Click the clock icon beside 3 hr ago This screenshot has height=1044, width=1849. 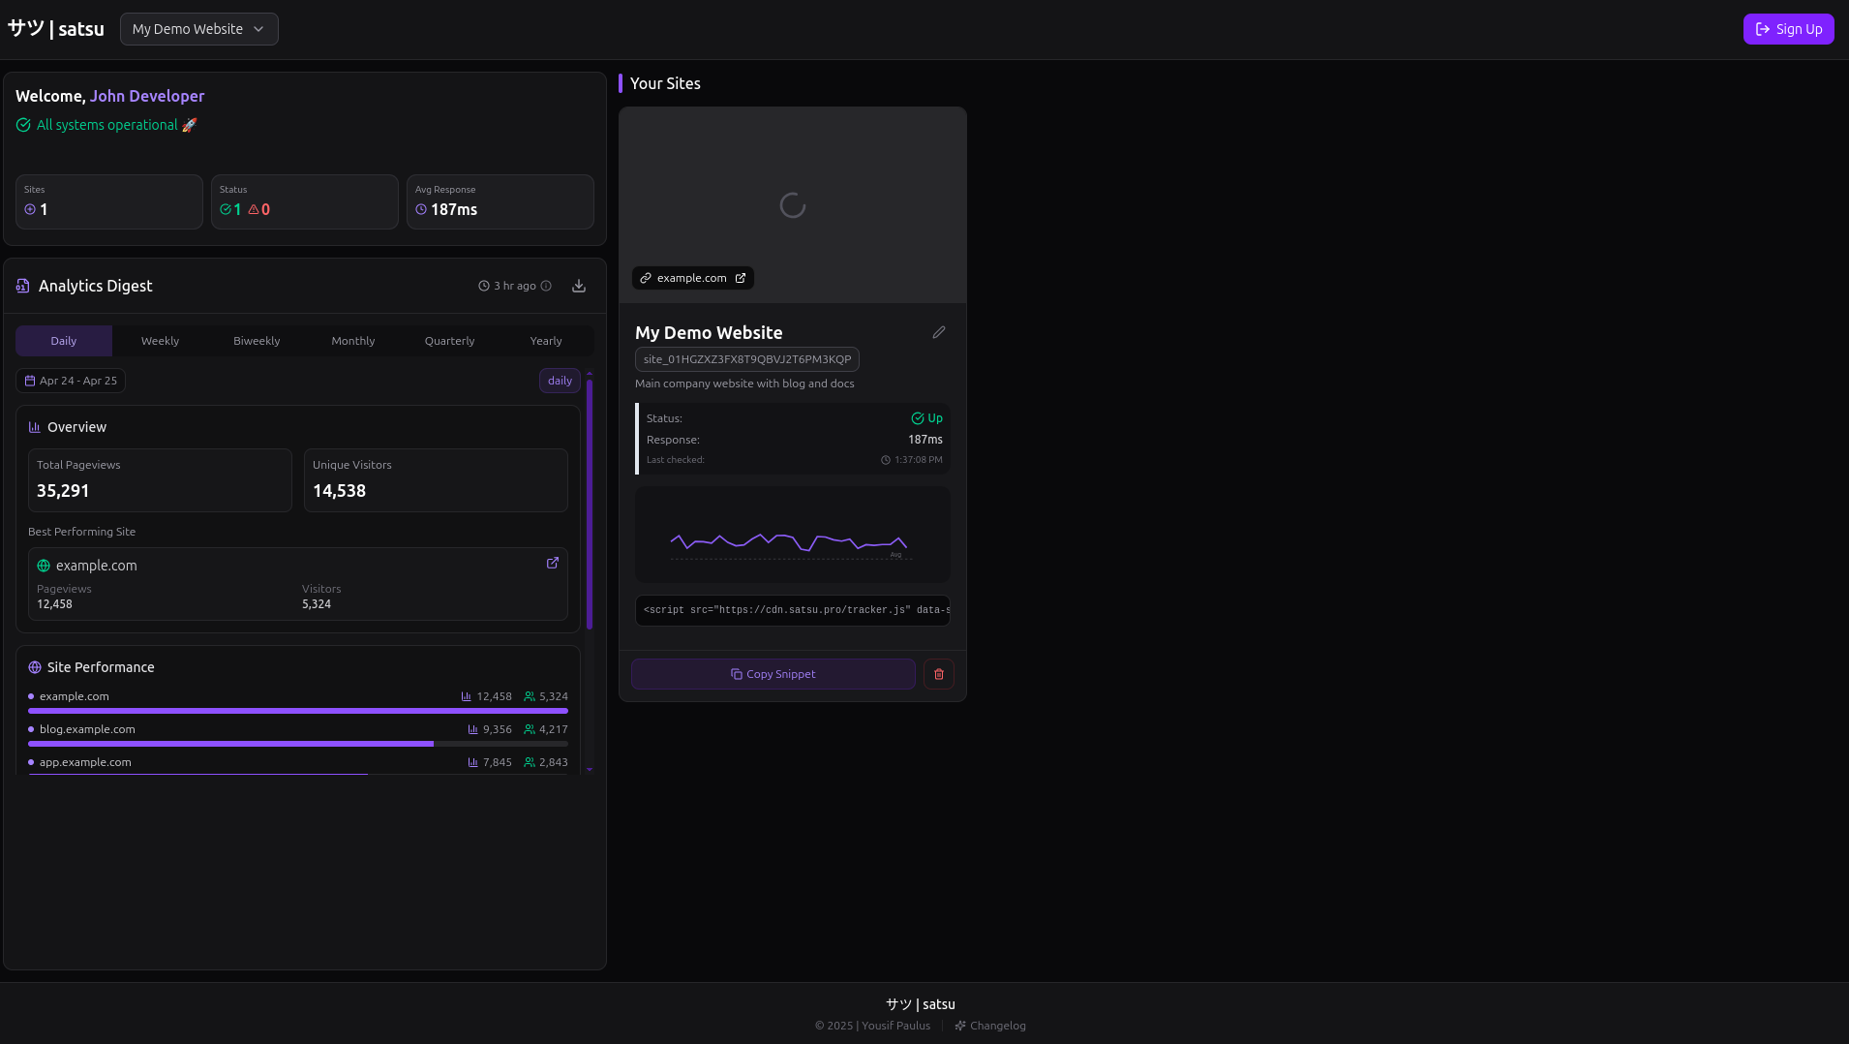pyautogui.click(x=484, y=286)
